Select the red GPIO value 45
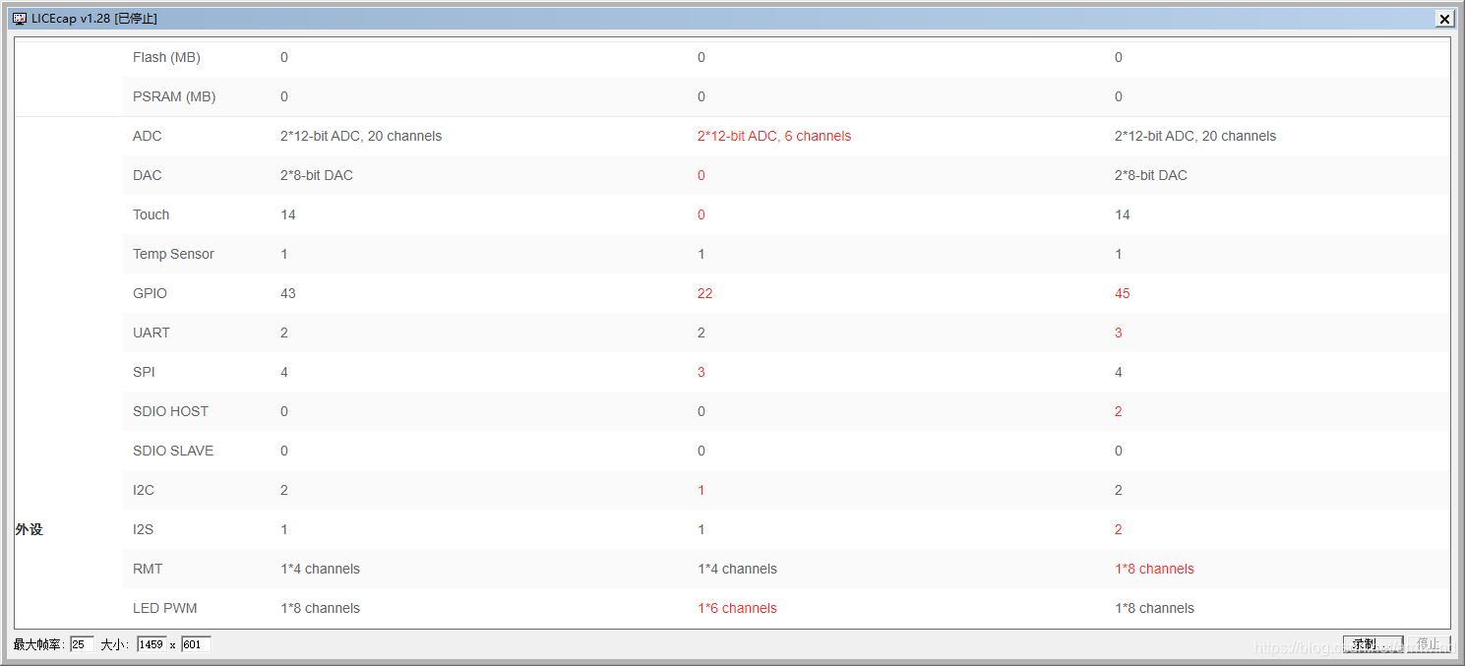This screenshot has height=666, width=1465. coord(1123,293)
